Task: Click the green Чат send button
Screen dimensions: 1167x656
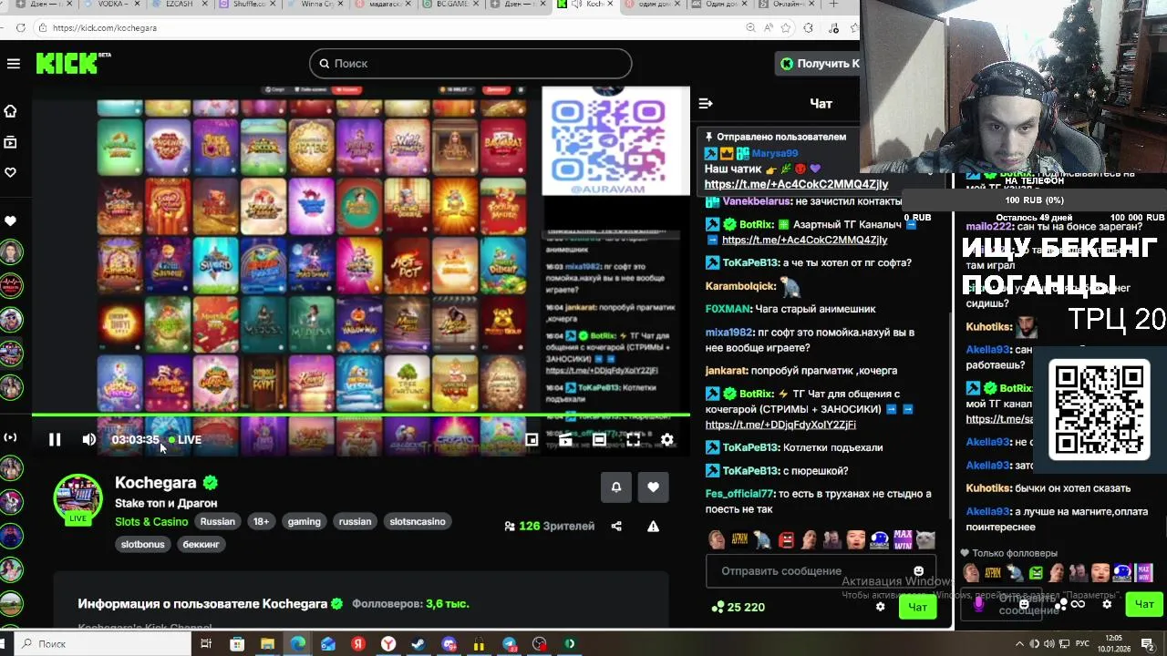Action: pyautogui.click(x=917, y=607)
